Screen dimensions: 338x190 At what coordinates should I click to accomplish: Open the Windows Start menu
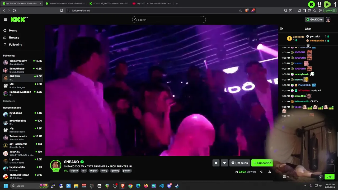click(x=6, y=186)
